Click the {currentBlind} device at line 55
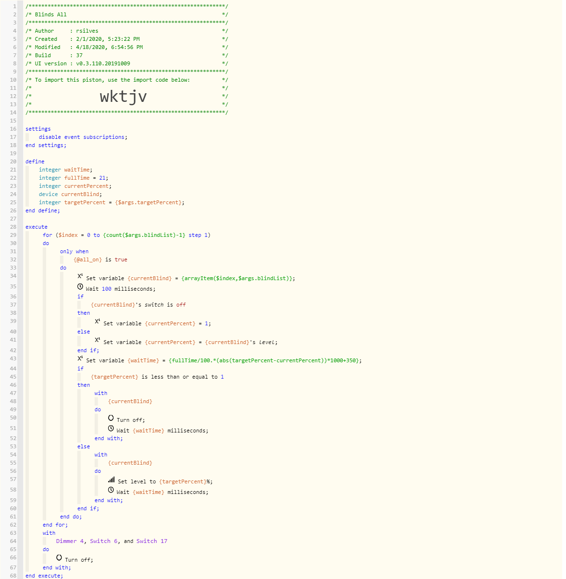Screen dimensions: 566x579 [130, 463]
